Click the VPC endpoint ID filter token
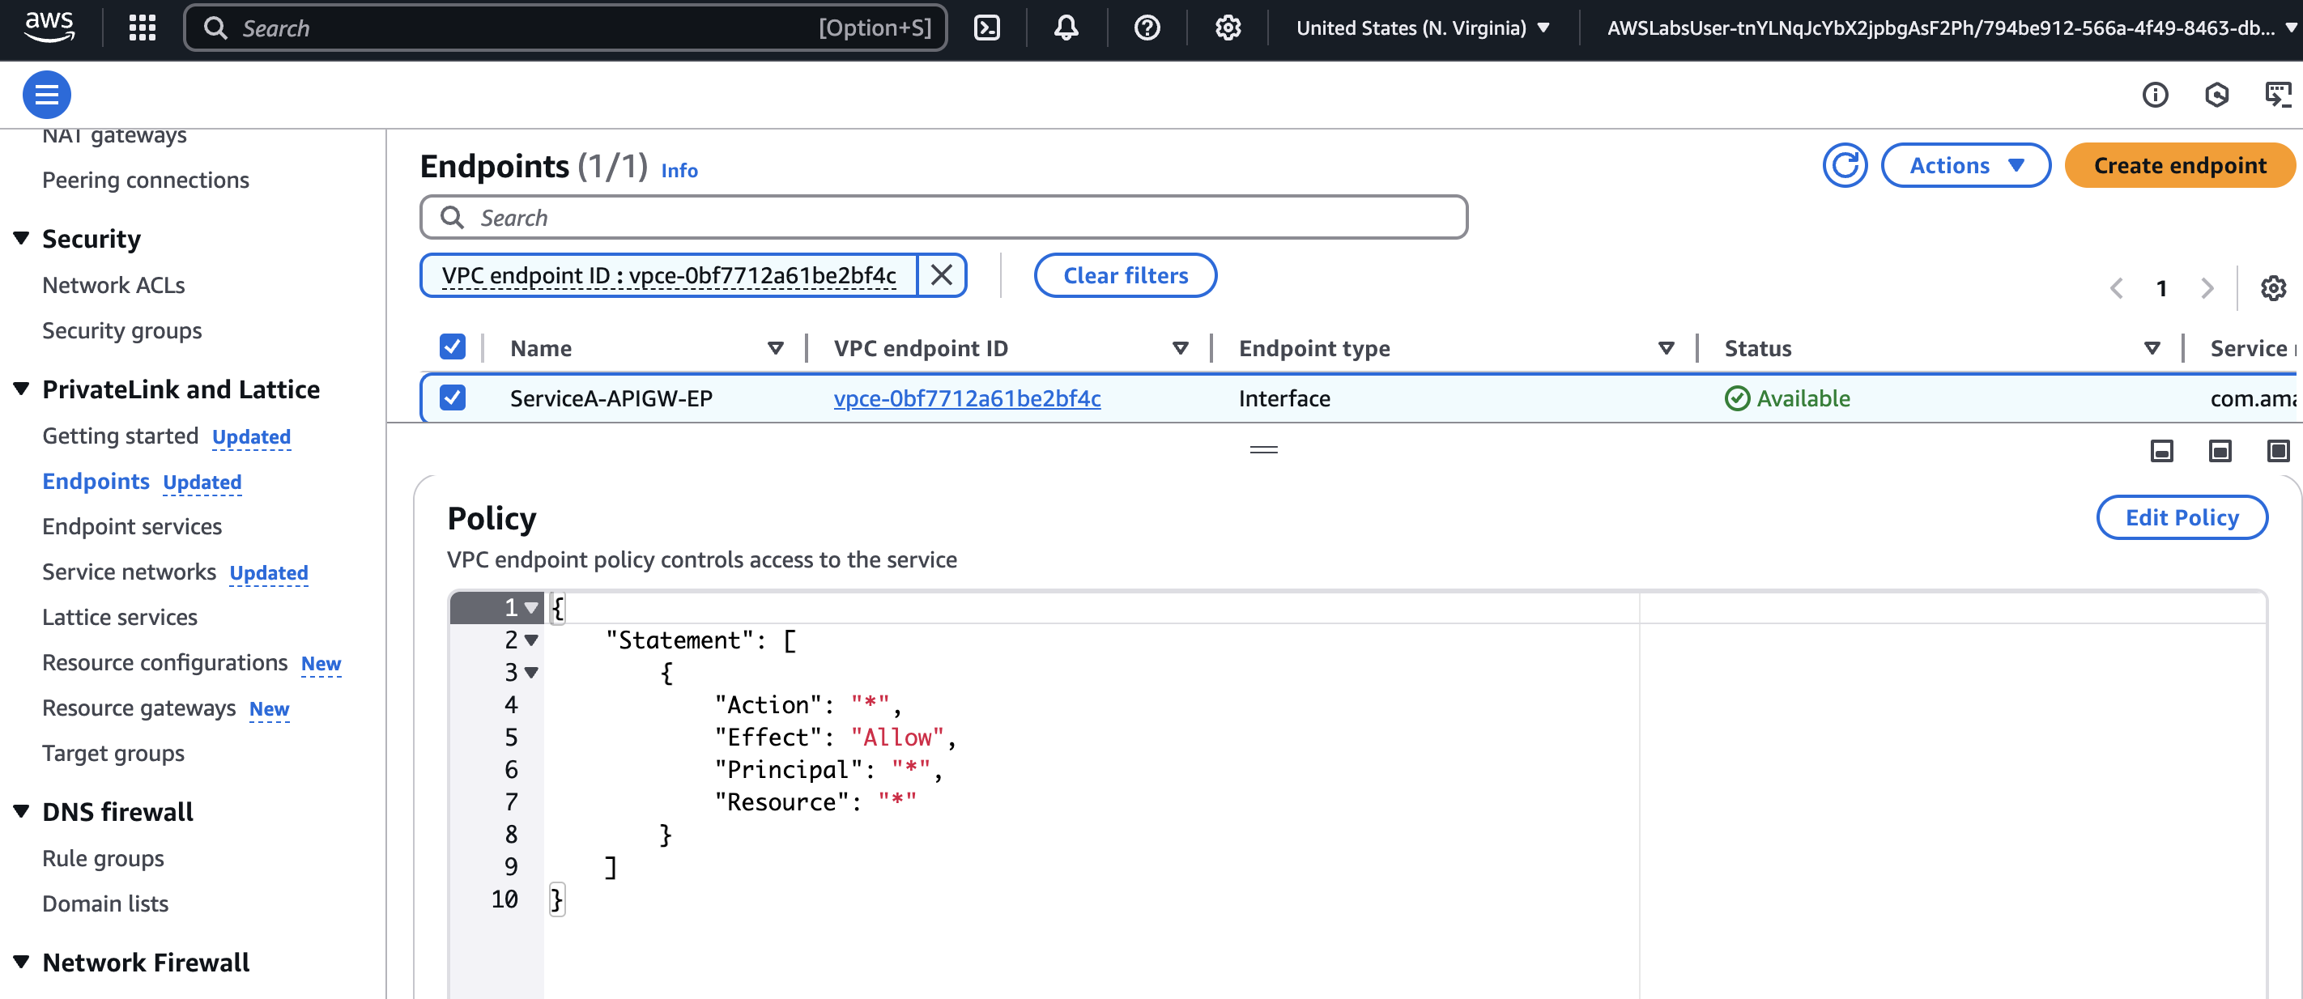Screen dimensions: 2303x999 click(x=669, y=274)
